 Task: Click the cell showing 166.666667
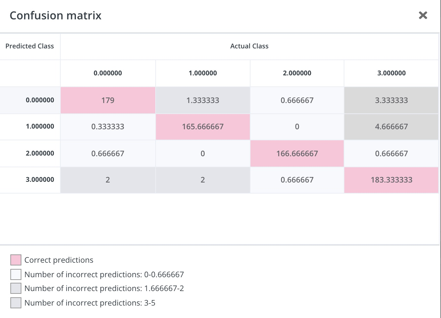pos(297,153)
